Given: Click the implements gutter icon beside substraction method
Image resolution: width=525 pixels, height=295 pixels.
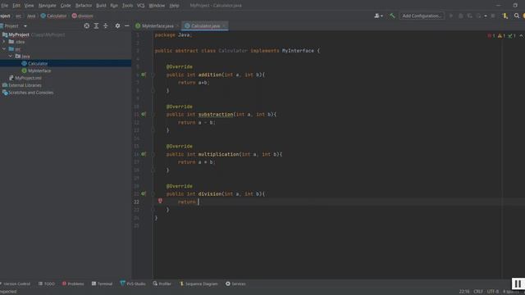Looking at the screenshot, I should [144, 115].
